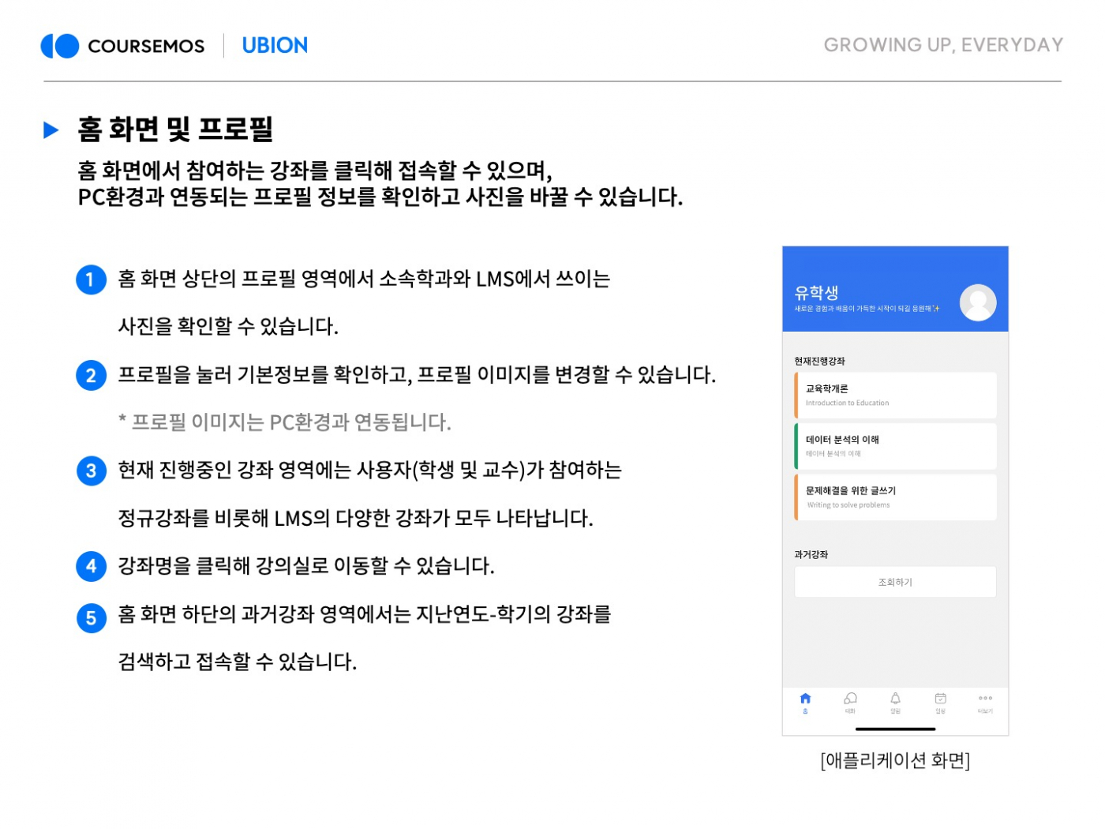Click the numbered circle 4 bullet
The width and height of the screenshot is (1105, 829).
click(91, 566)
